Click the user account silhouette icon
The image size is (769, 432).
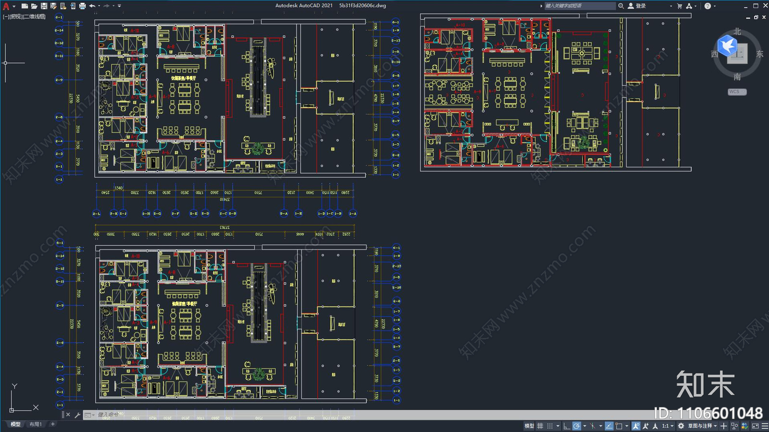pos(631,6)
